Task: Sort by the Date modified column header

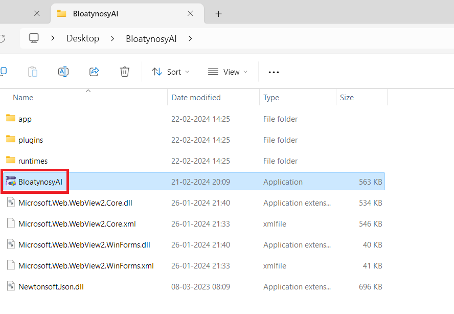Action: [196, 97]
